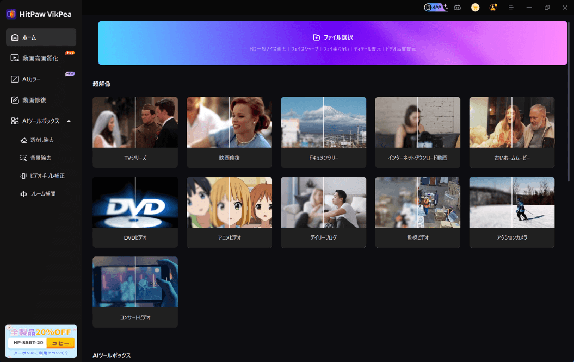Screen dimensions: 574x364
Task: Open the hamburger menu icon
Action: pyautogui.click(x=511, y=7)
